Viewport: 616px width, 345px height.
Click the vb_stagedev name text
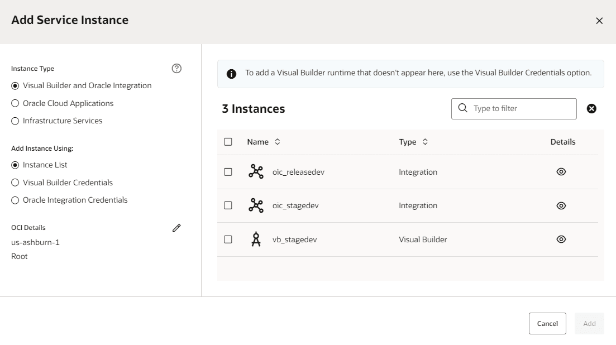pyautogui.click(x=295, y=239)
